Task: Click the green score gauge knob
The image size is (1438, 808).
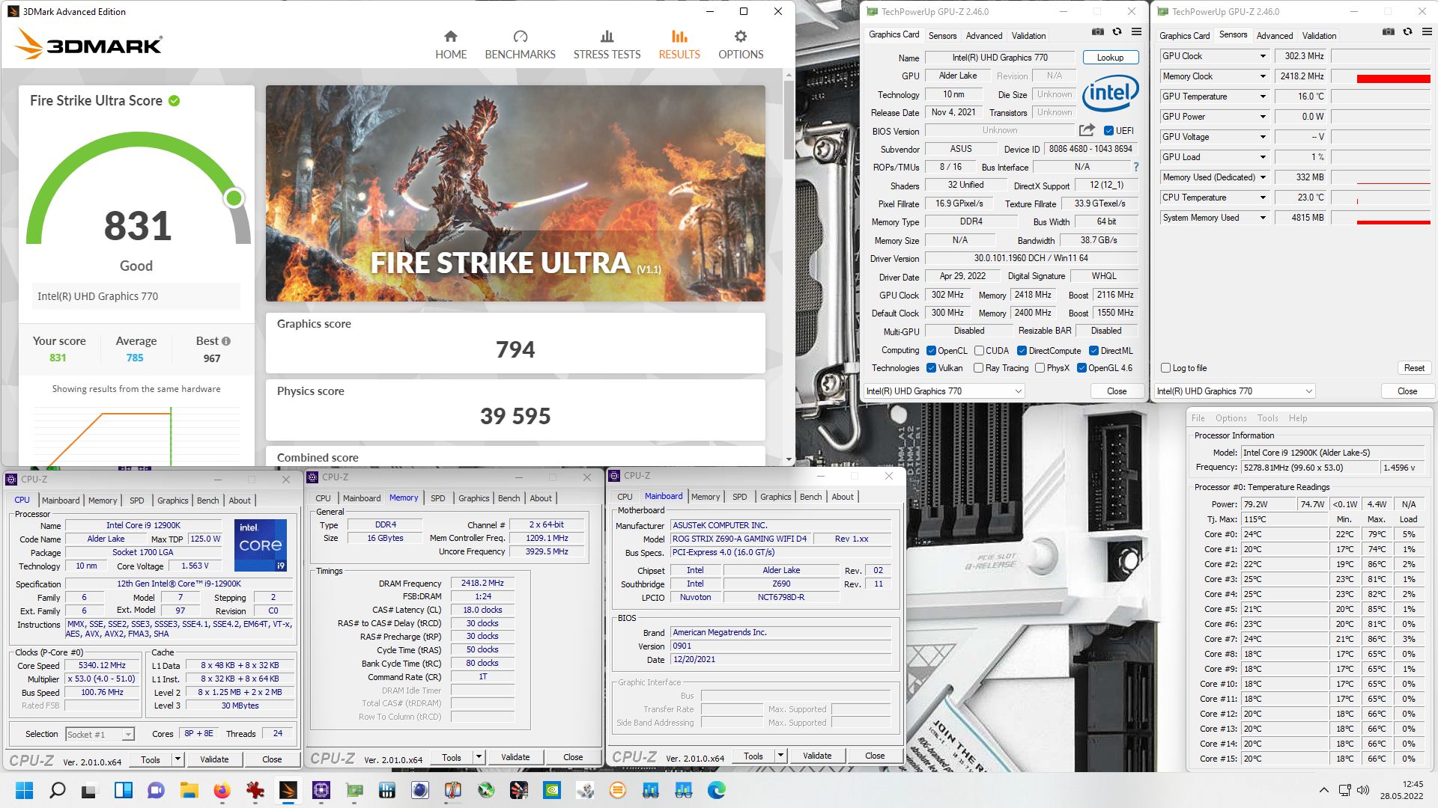Action: click(x=234, y=198)
